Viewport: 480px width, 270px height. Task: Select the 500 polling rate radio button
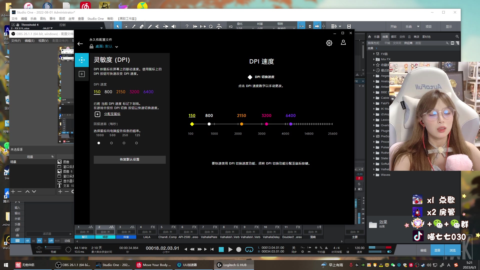pos(111,143)
